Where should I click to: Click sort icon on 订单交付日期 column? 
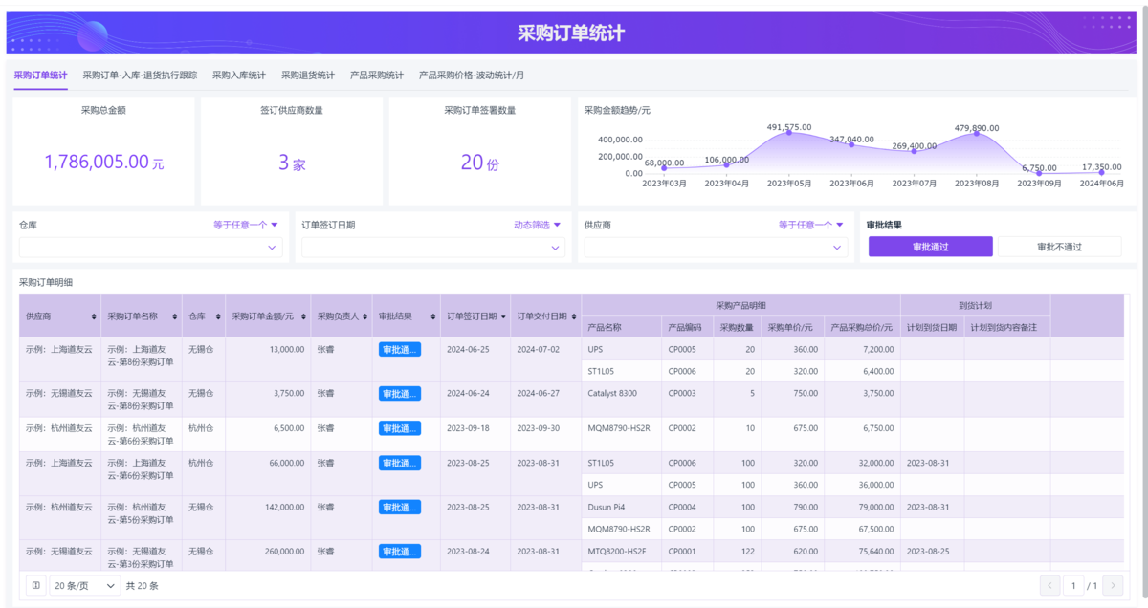(574, 316)
